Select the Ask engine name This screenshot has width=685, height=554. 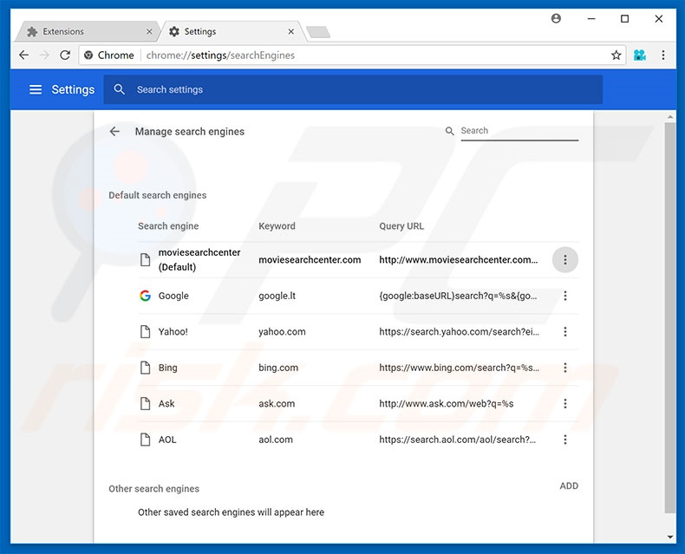[x=166, y=403]
